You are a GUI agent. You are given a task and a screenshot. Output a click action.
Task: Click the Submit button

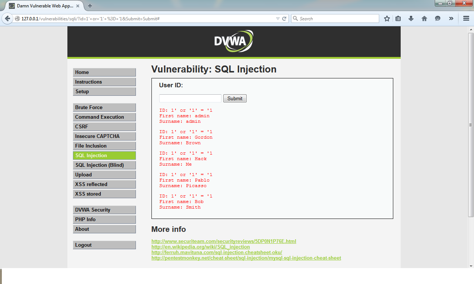[x=235, y=98]
